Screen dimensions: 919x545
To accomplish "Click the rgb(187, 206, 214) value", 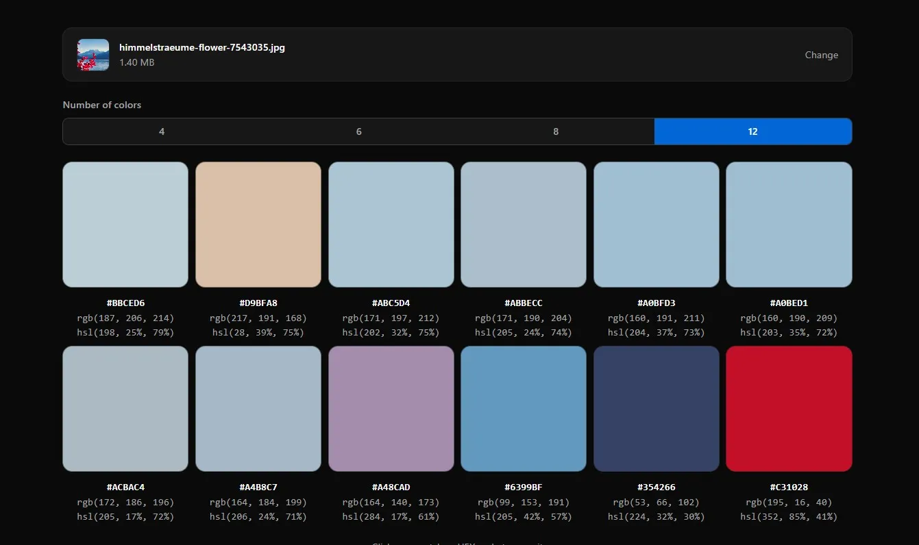I will [125, 318].
